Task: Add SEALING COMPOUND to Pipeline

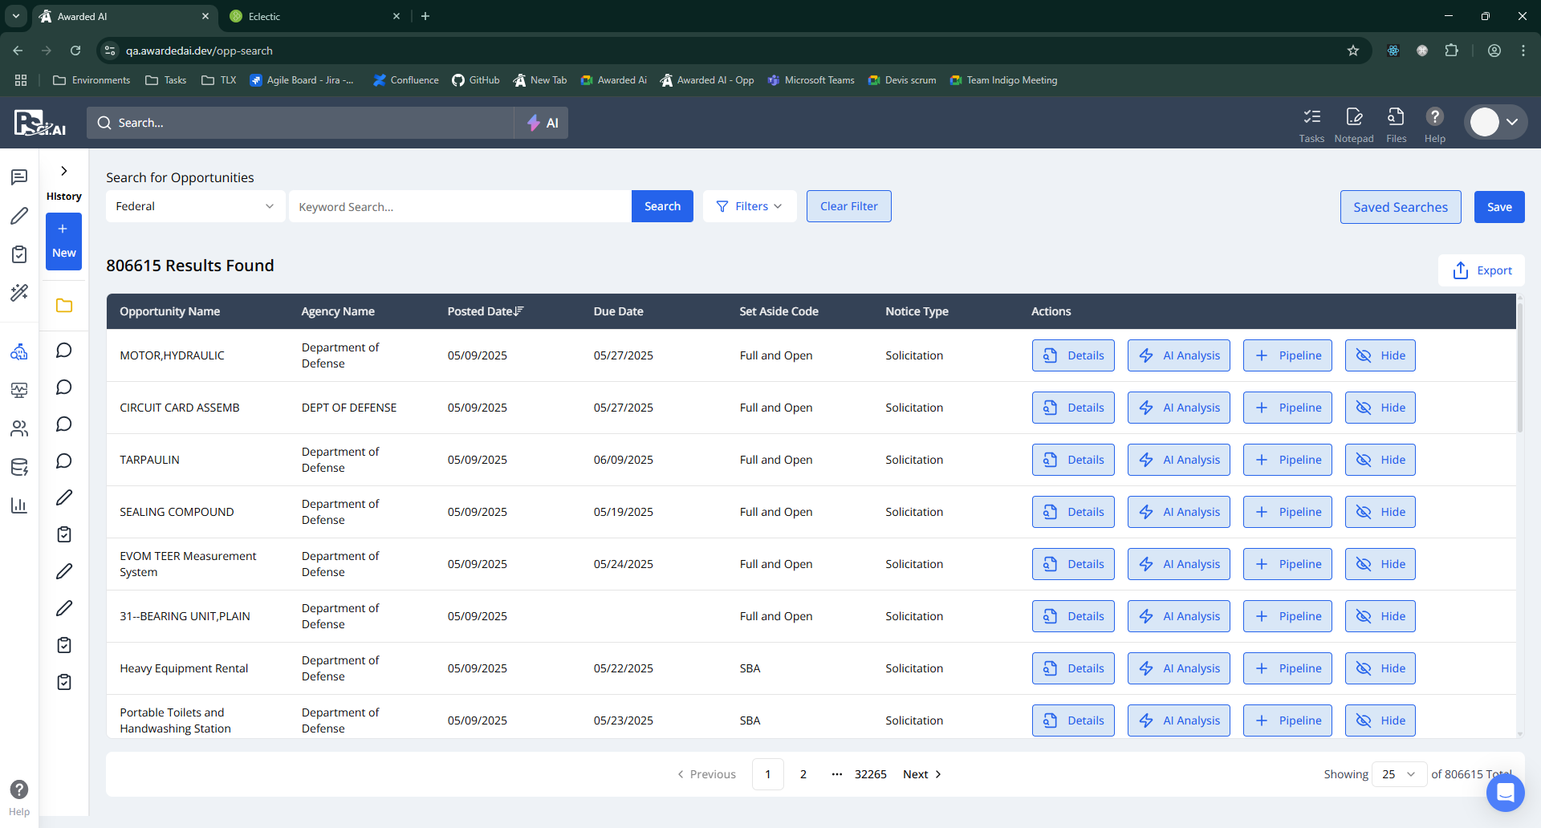Action: pyautogui.click(x=1287, y=512)
